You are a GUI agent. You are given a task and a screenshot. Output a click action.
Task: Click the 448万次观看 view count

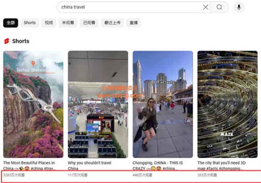tap(142, 175)
